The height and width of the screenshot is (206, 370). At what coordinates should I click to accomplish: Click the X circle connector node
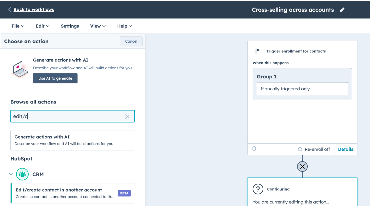coord(302,166)
